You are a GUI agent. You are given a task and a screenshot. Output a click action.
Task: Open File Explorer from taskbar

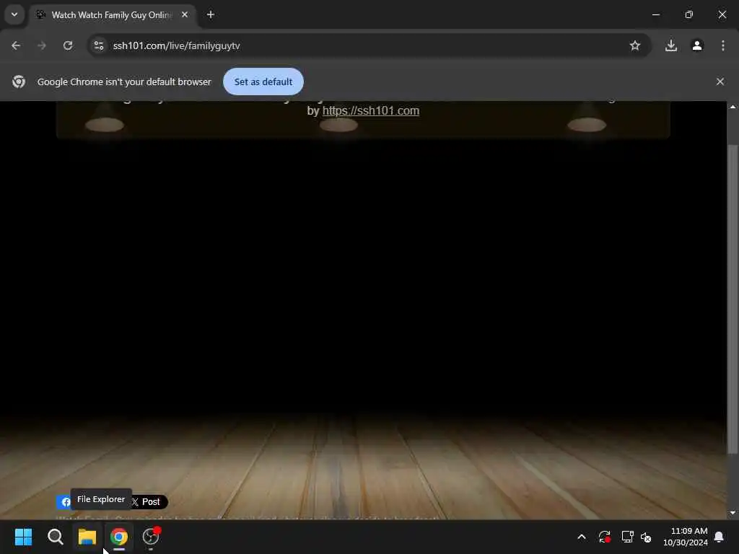click(87, 537)
